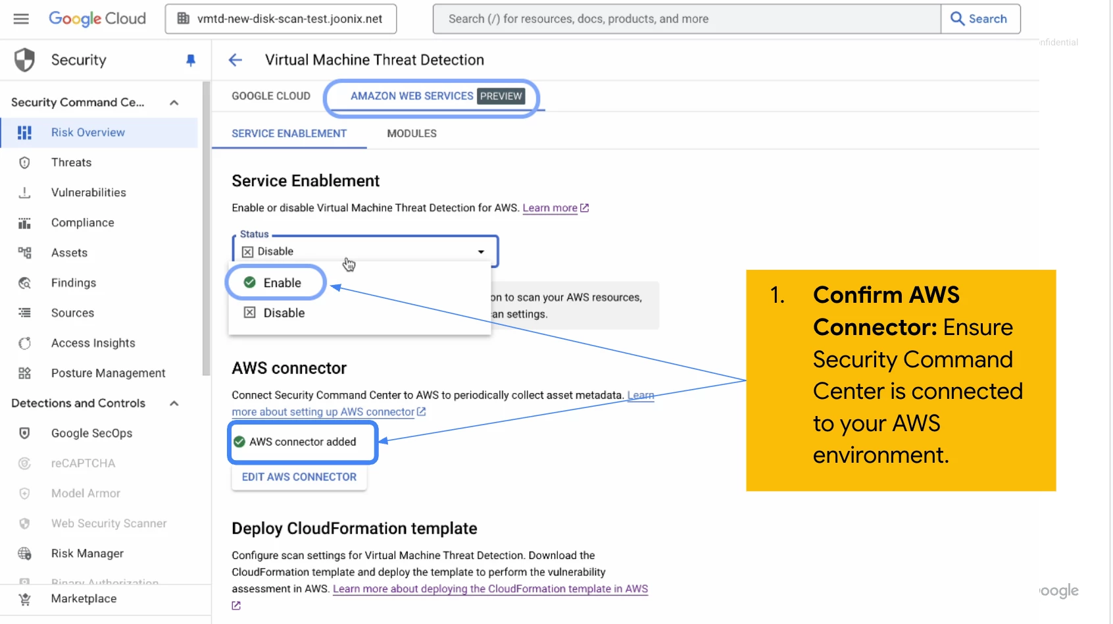Click the Security shield icon
The width and height of the screenshot is (1113, 624).
(24, 60)
